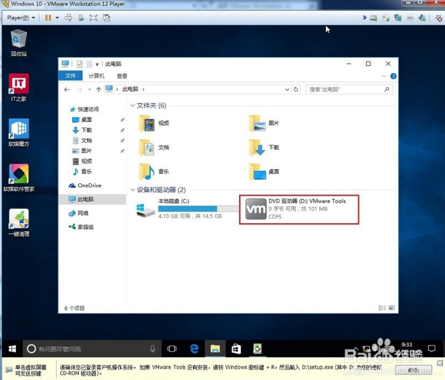445x380 pixels.
Task: Pause the virtual machine
Action: (x=48, y=18)
